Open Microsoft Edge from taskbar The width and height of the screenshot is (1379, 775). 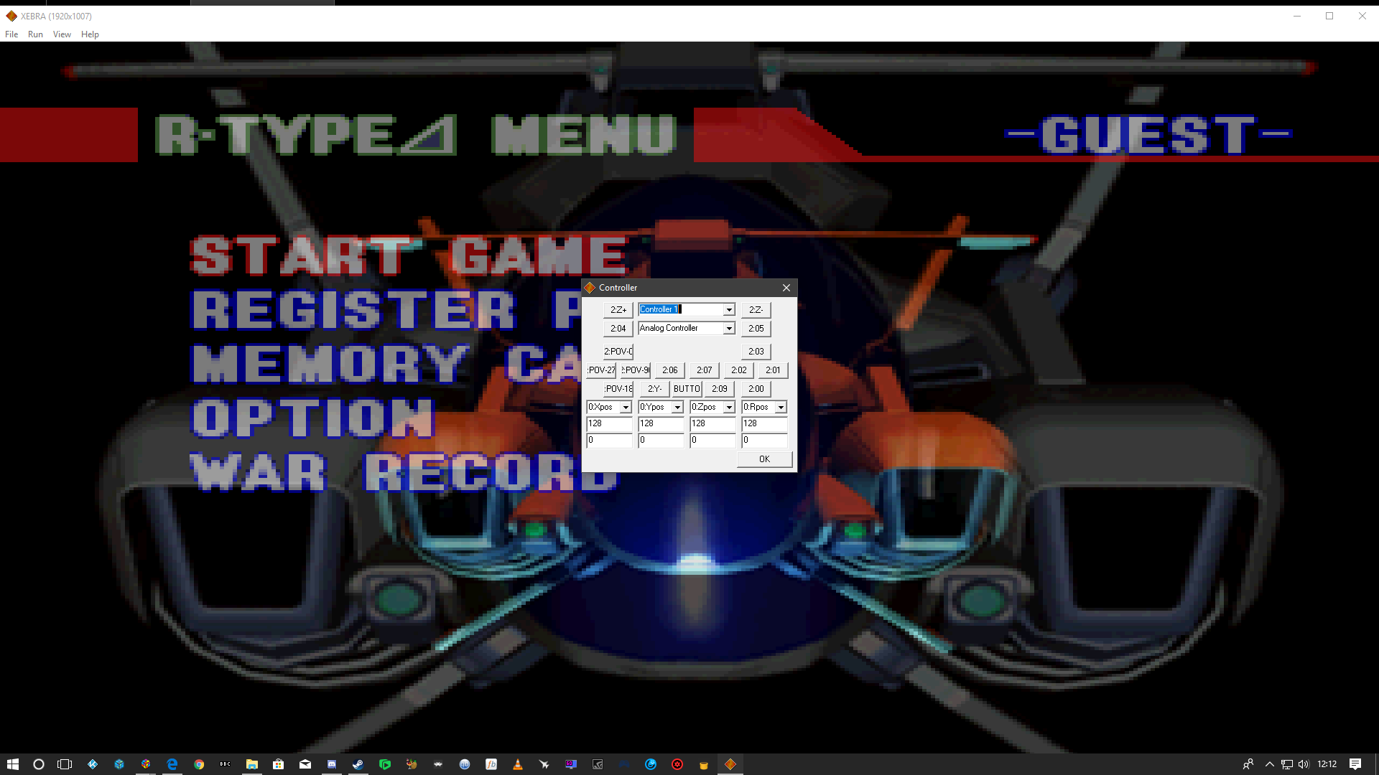pos(172,764)
